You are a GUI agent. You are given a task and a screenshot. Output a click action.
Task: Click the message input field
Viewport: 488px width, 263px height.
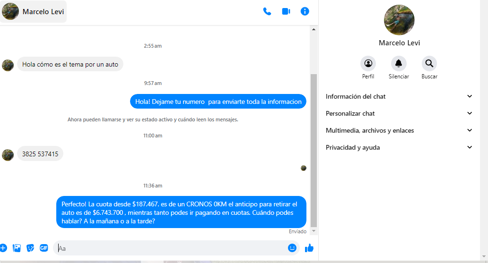tap(170, 248)
